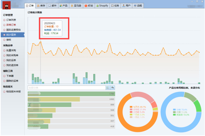This screenshot has width=205, height=136.
Task: Open the 亚马逊 tab
Action: [76, 6]
